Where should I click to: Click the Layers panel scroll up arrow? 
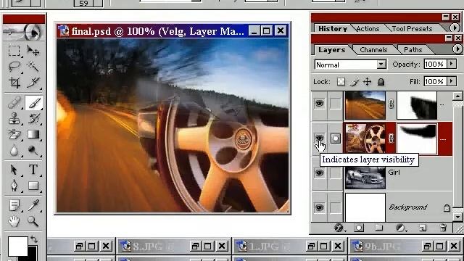457,96
